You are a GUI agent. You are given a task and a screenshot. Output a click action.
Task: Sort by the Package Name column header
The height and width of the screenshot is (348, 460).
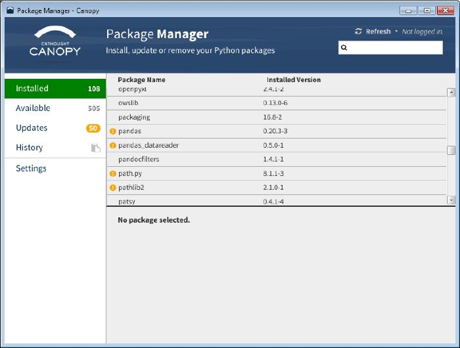pos(141,79)
